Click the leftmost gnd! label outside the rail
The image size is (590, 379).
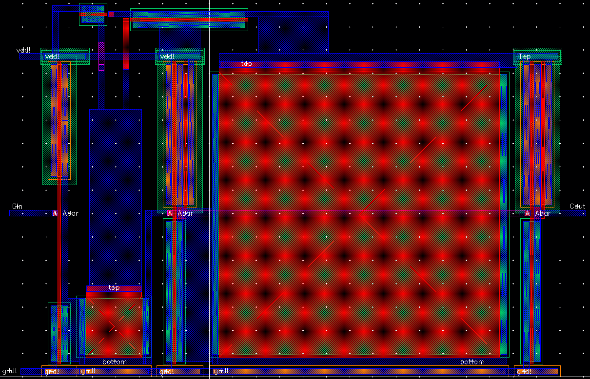[x=10, y=371]
